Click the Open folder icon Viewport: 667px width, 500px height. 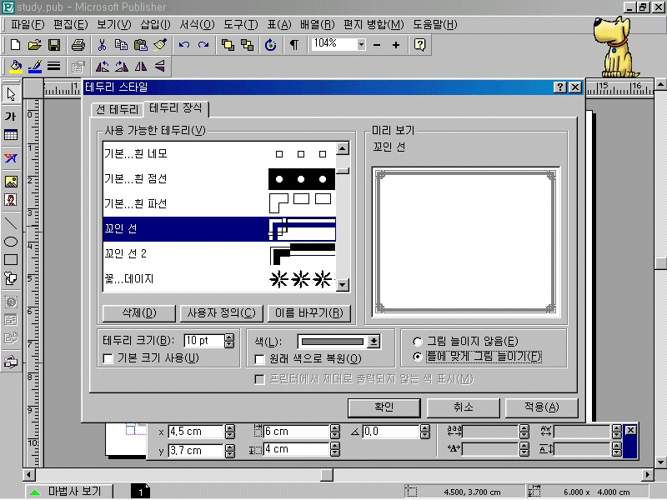[35, 45]
